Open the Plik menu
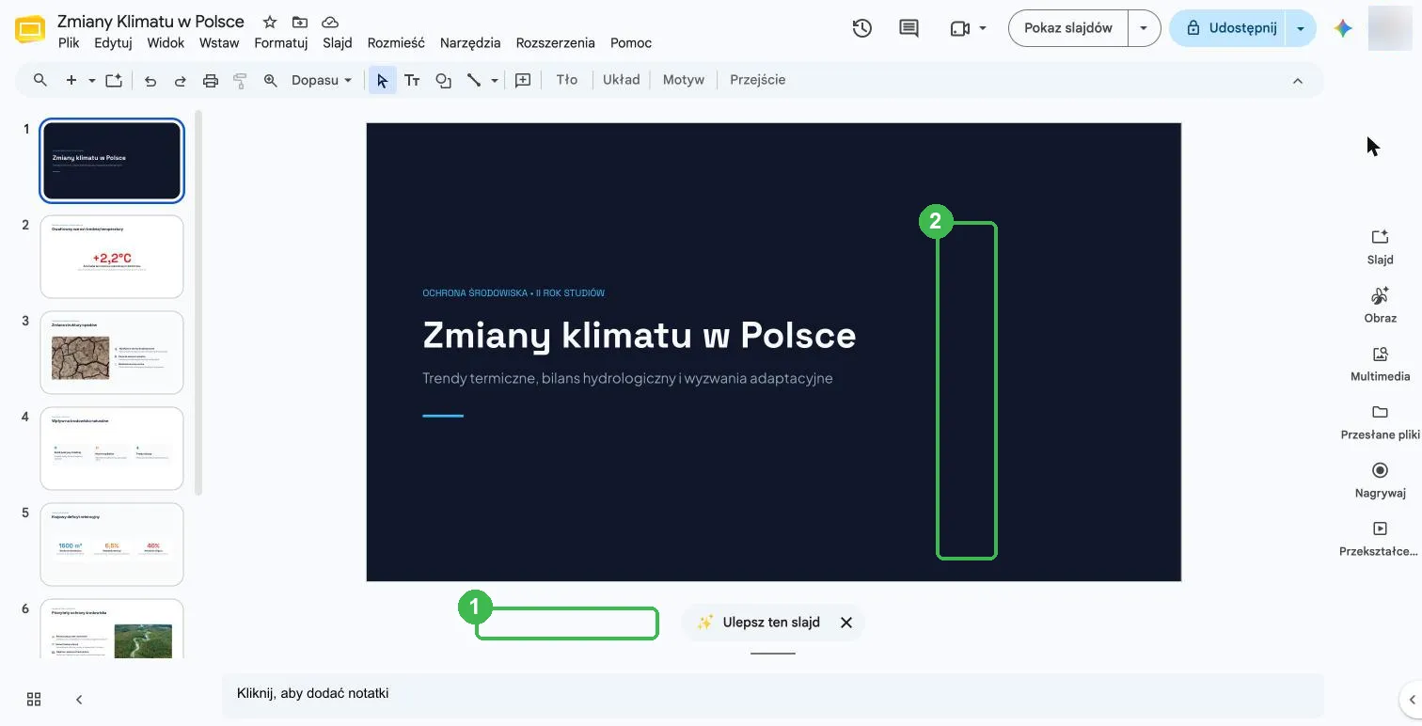Image resolution: width=1422 pixels, height=726 pixels. tap(69, 42)
